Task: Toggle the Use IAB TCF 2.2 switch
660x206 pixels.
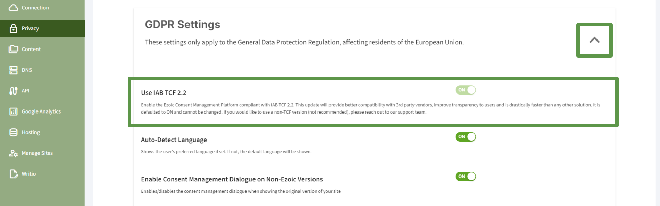Action: click(x=465, y=90)
